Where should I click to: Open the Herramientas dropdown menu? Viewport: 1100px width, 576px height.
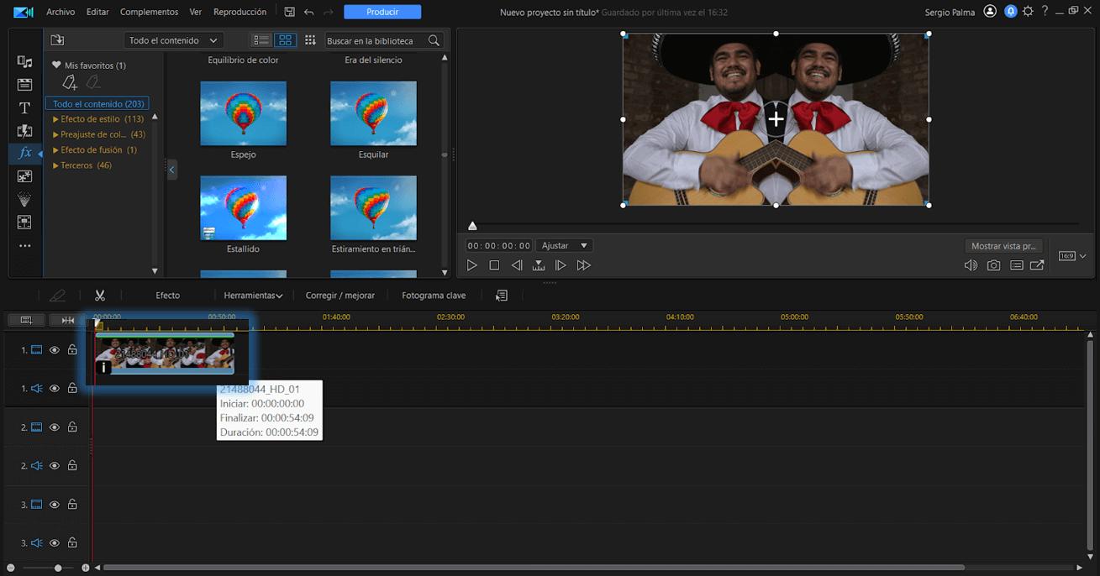point(253,296)
